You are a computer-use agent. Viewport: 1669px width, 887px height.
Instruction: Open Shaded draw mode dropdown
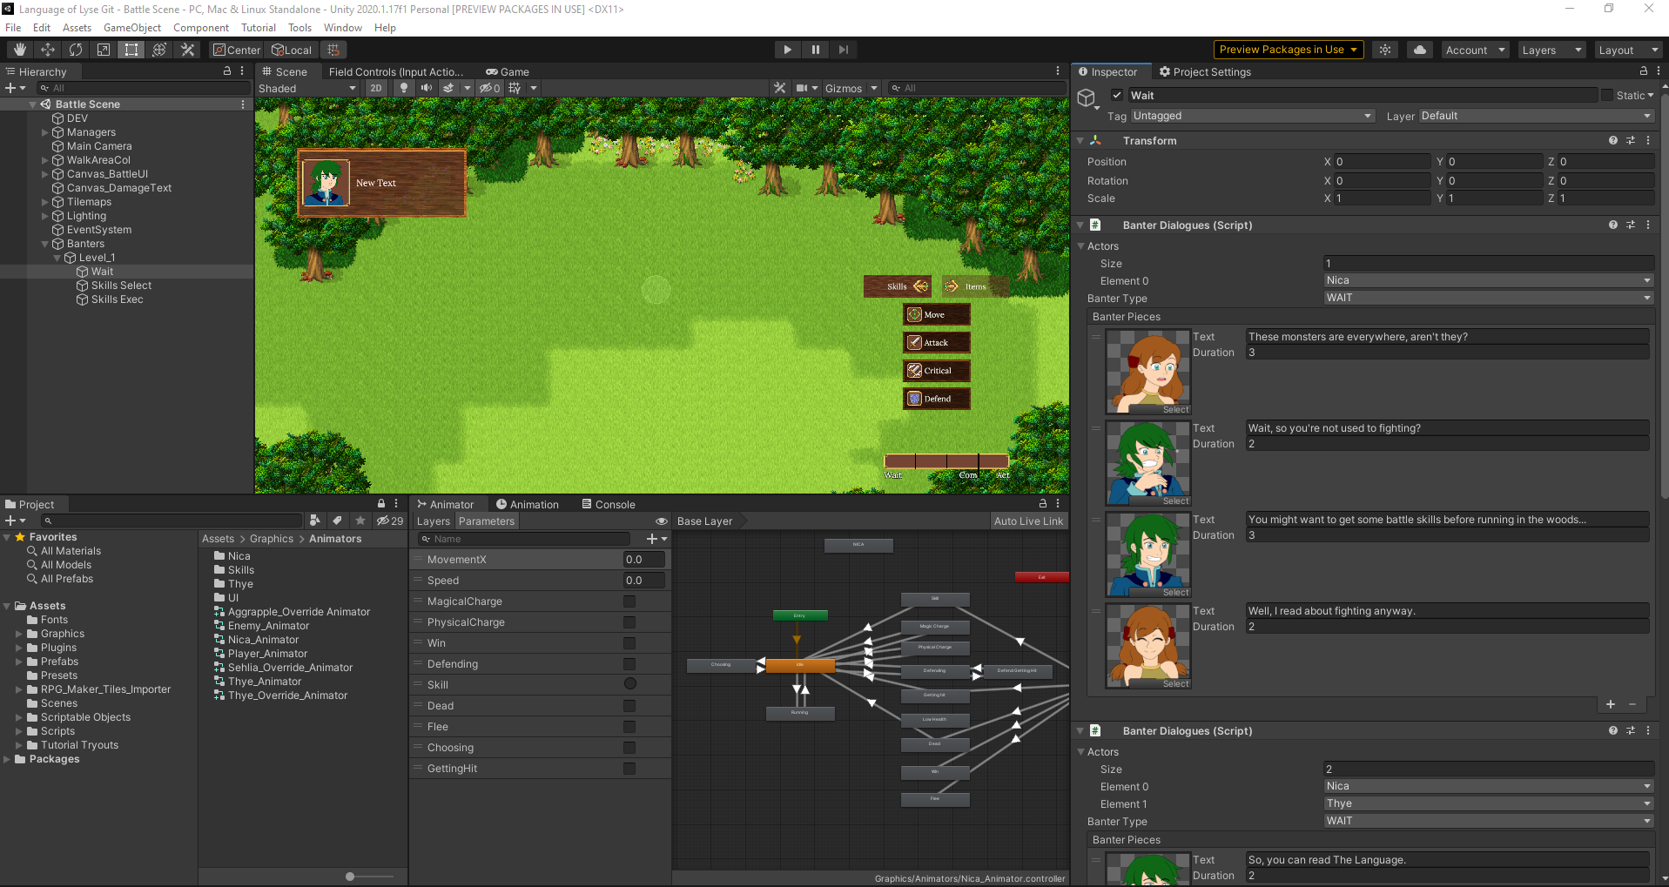(307, 88)
